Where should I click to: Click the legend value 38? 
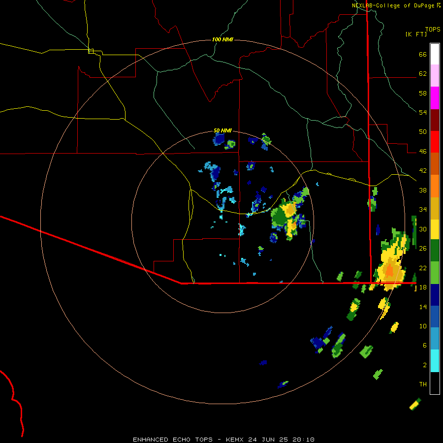pos(423,190)
